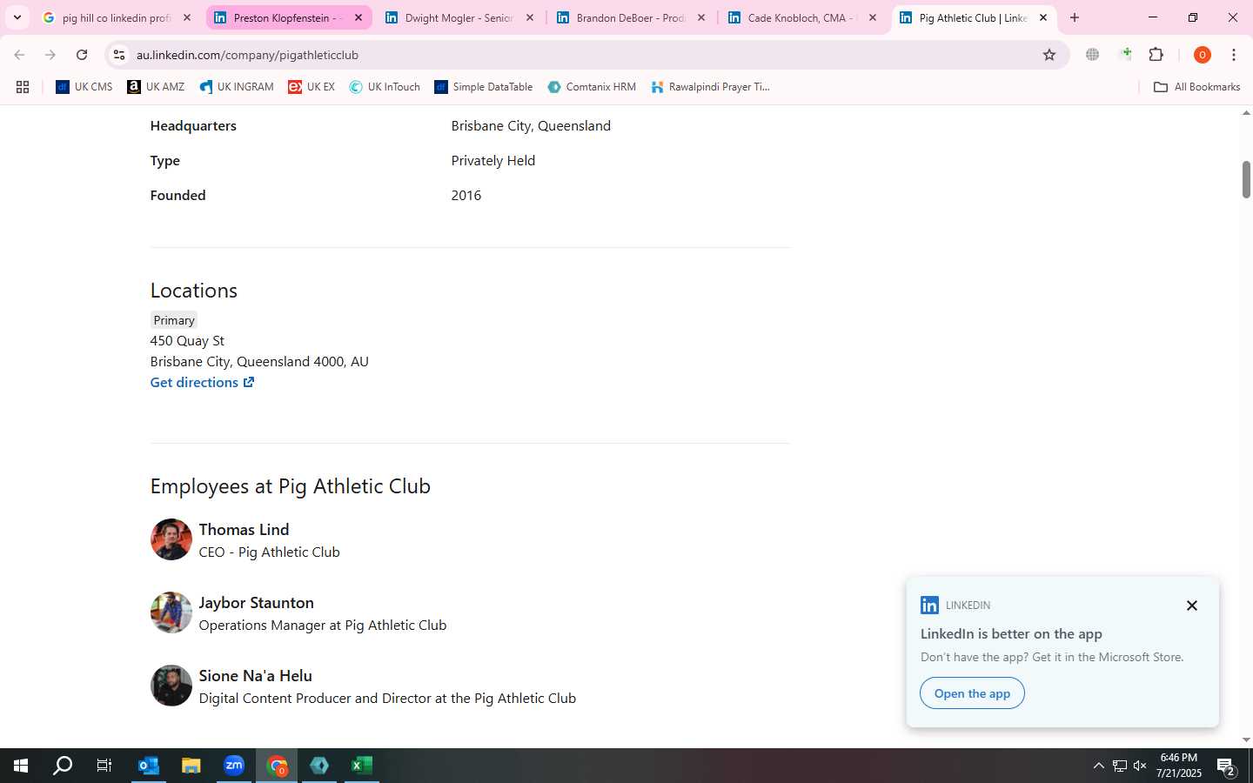Open Excel from the taskbar
The width and height of the screenshot is (1253, 783).
click(x=362, y=766)
